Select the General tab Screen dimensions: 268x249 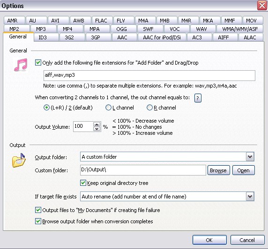point(18,37)
